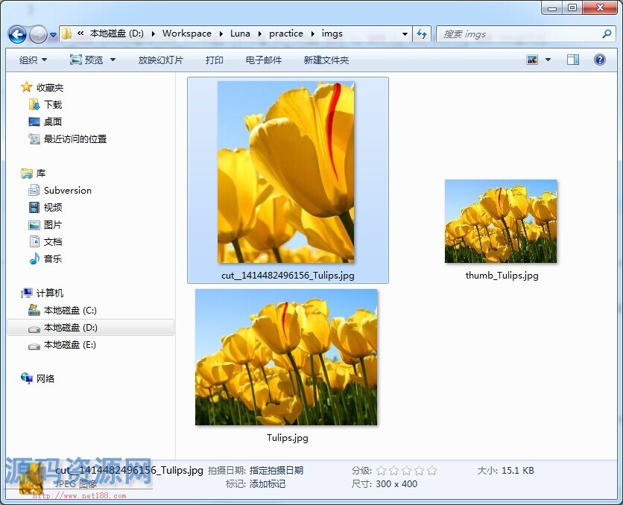Click 添加标记 in details pane
This screenshot has width=623, height=505.
[x=268, y=484]
